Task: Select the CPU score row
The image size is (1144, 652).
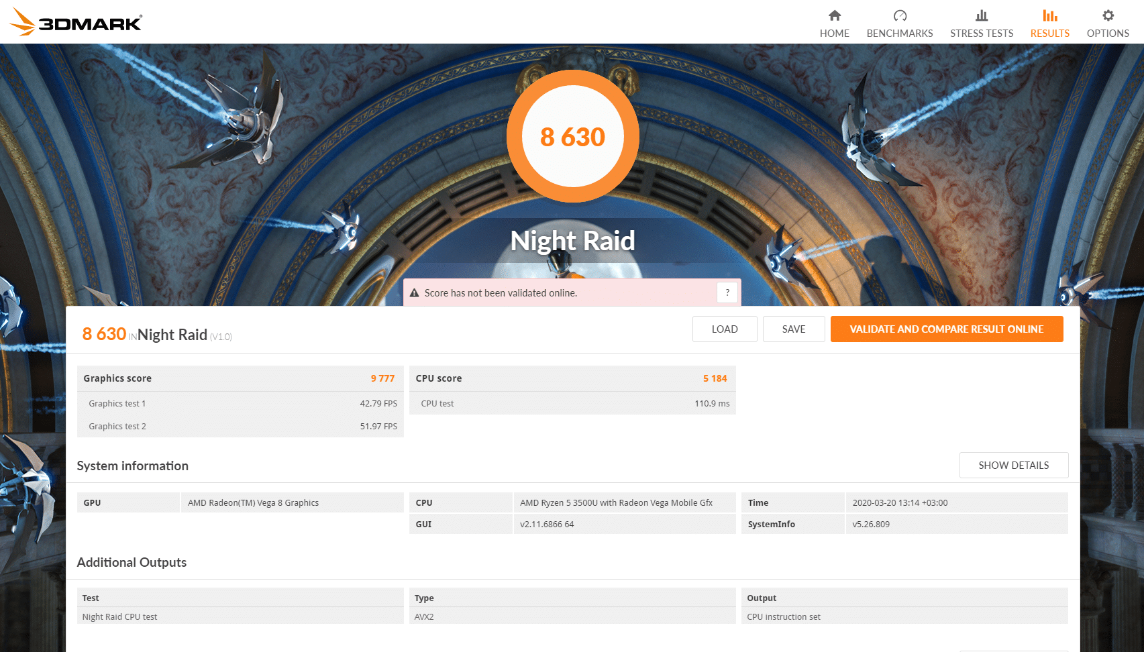Action: (572, 378)
